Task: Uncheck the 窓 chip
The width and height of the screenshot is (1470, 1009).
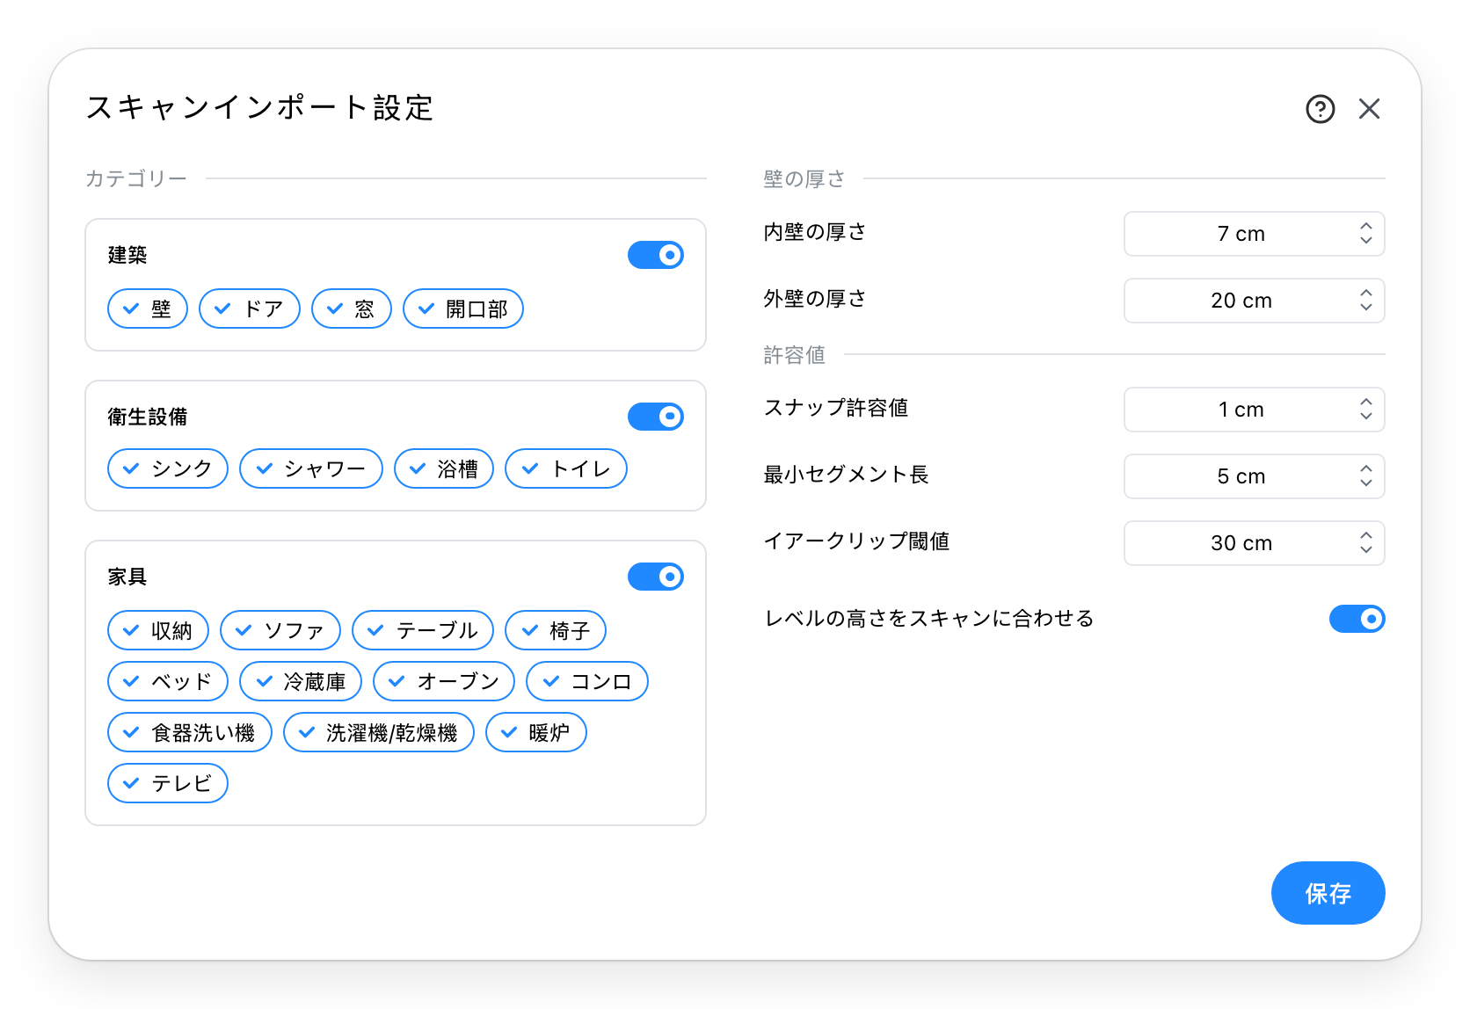Action: (352, 309)
